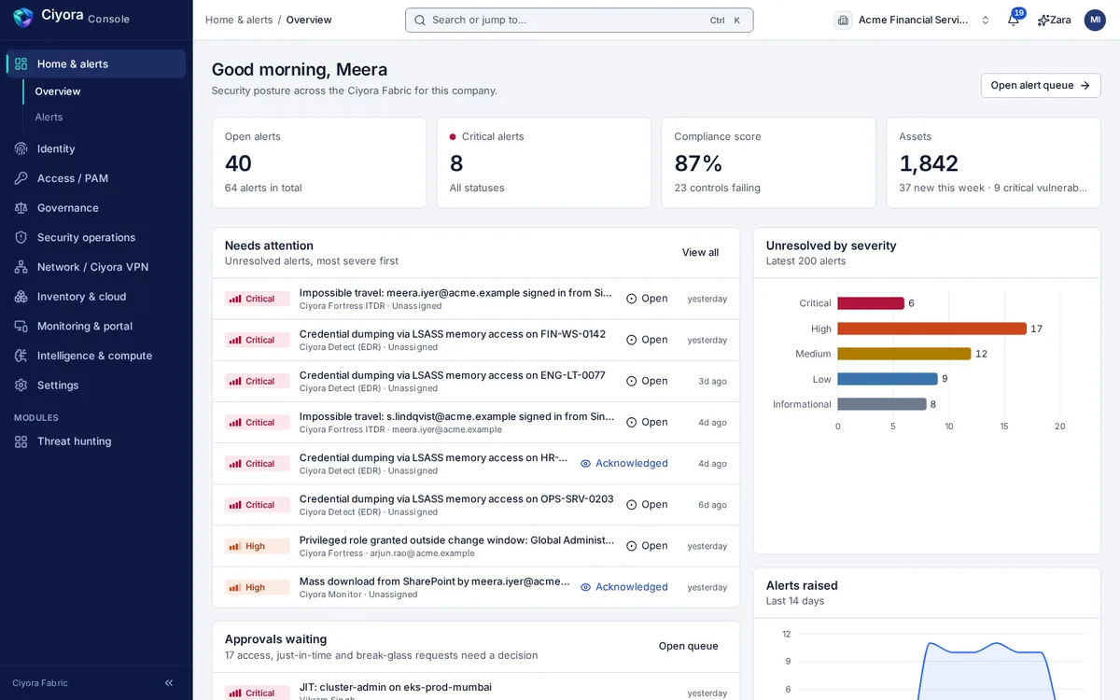Click the Open alerts 40 card

[x=319, y=162]
